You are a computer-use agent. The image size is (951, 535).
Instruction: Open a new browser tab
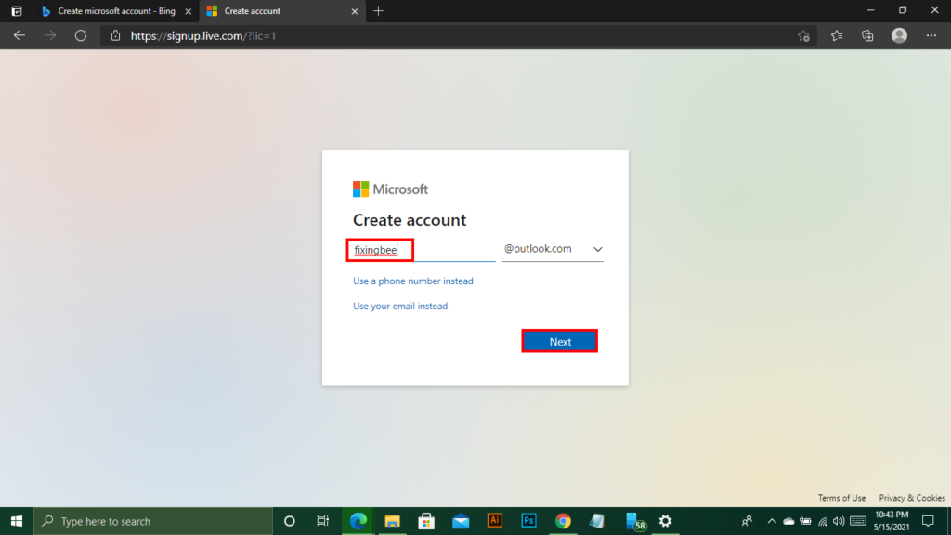[x=379, y=11]
